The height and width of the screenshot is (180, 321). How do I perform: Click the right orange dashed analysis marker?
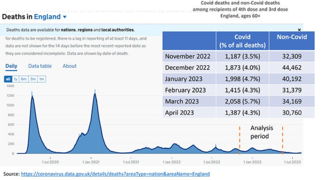[x=282, y=137]
